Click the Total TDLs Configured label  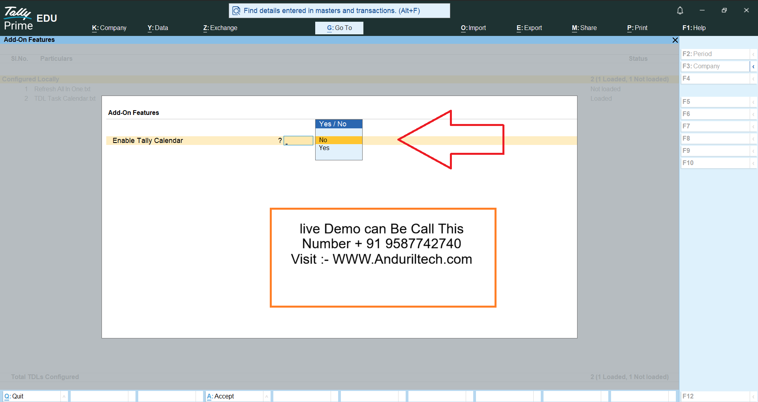click(45, 377)
